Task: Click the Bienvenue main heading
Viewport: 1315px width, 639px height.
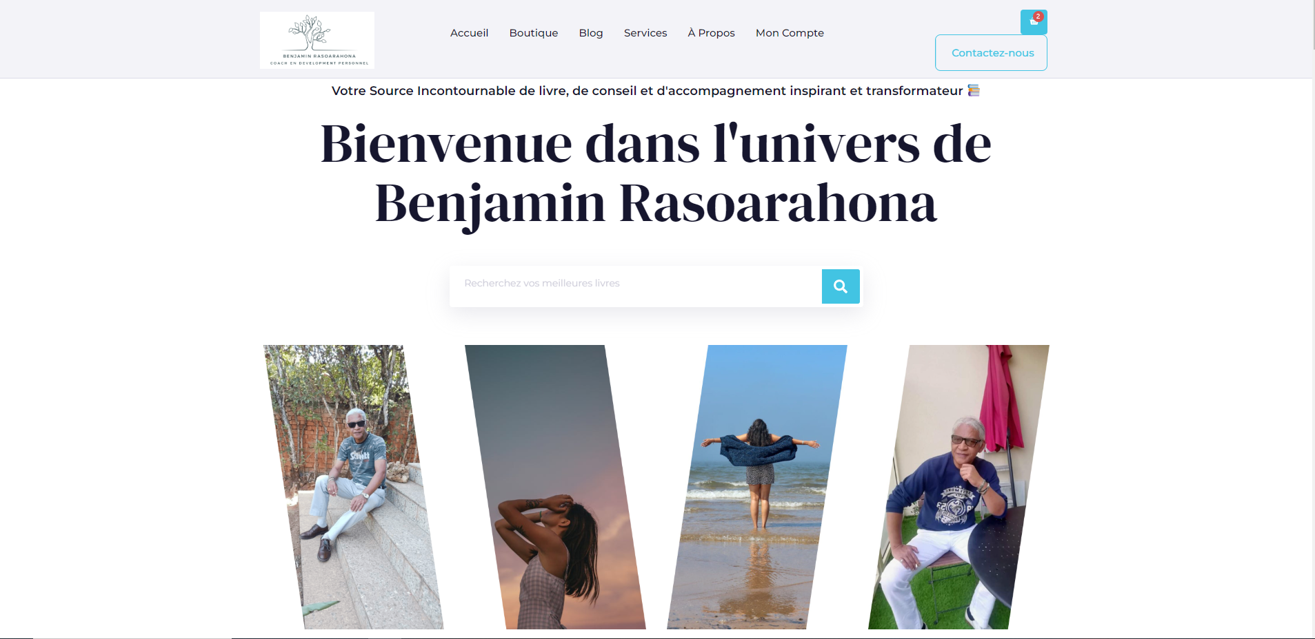Action: pyautogui.click(x=656, y=174)
